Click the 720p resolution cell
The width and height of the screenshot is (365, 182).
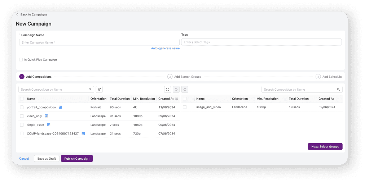click(x=137, y=133)
